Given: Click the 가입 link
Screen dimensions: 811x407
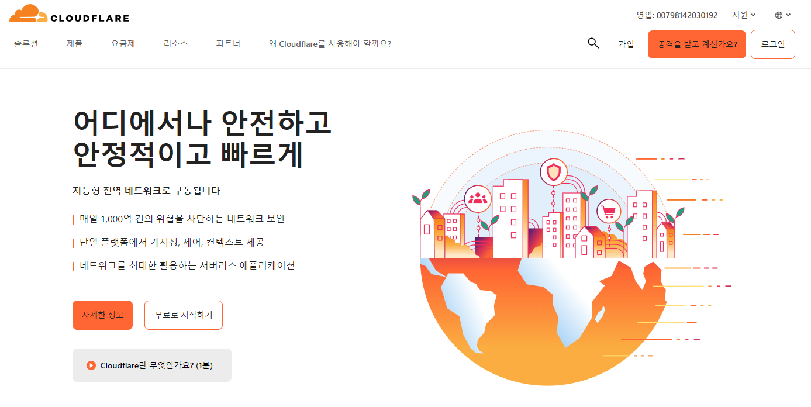Looking at the screenshot, I should click(x=626, y=44).
